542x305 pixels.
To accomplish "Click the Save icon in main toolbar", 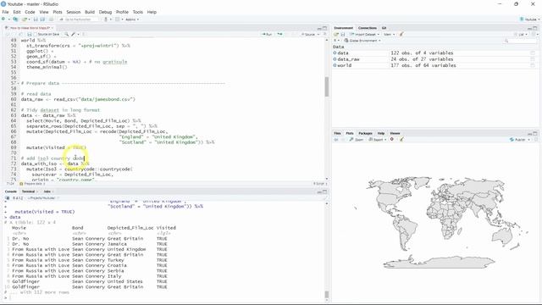I will [x=36, y=19].
